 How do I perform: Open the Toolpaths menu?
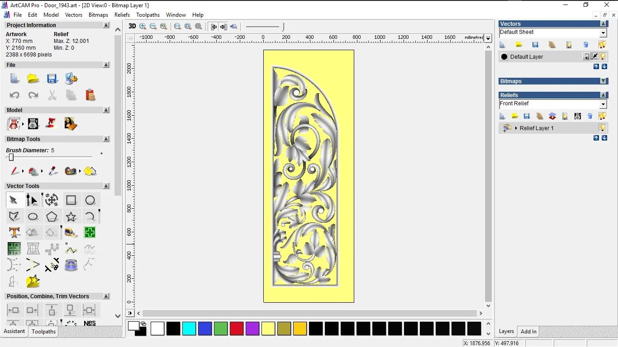(x=147, y=15)
